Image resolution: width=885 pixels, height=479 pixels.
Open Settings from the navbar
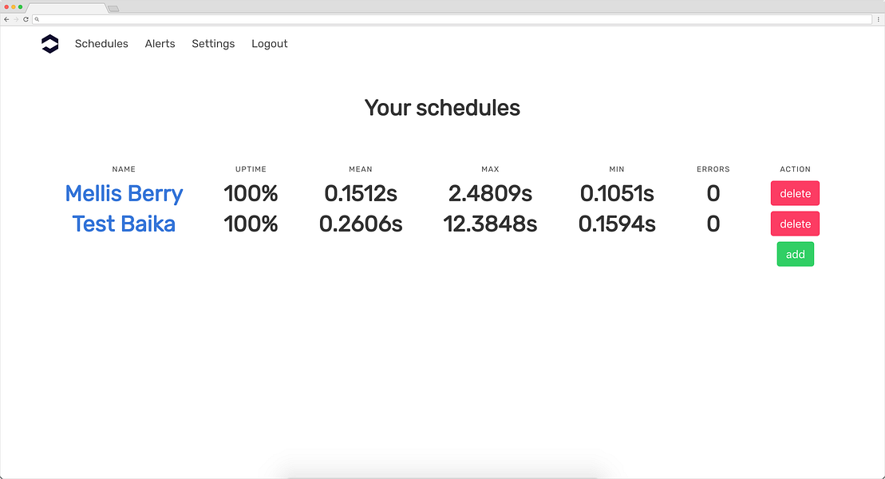point(213,44)
